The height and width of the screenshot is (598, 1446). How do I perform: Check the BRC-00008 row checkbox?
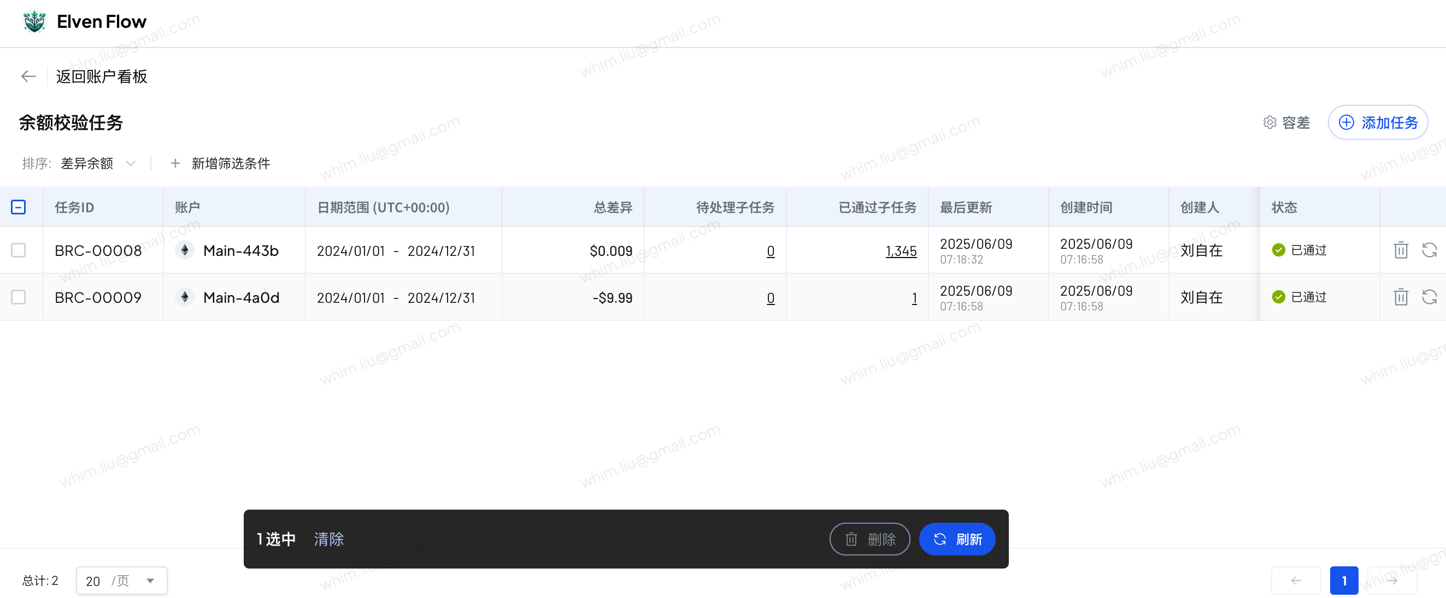coord(19,250)
